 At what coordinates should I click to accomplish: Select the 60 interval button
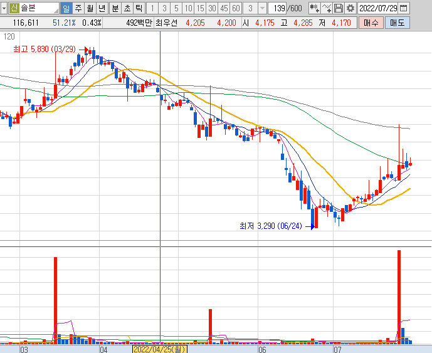tap(236, 8)
